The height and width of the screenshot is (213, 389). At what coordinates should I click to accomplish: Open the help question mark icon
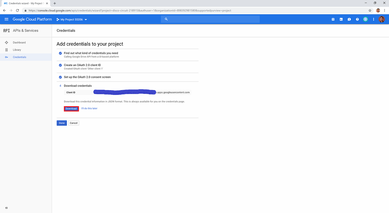tap(357, 19)
